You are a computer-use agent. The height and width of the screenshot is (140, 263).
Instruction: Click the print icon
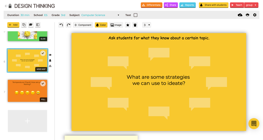247,15
